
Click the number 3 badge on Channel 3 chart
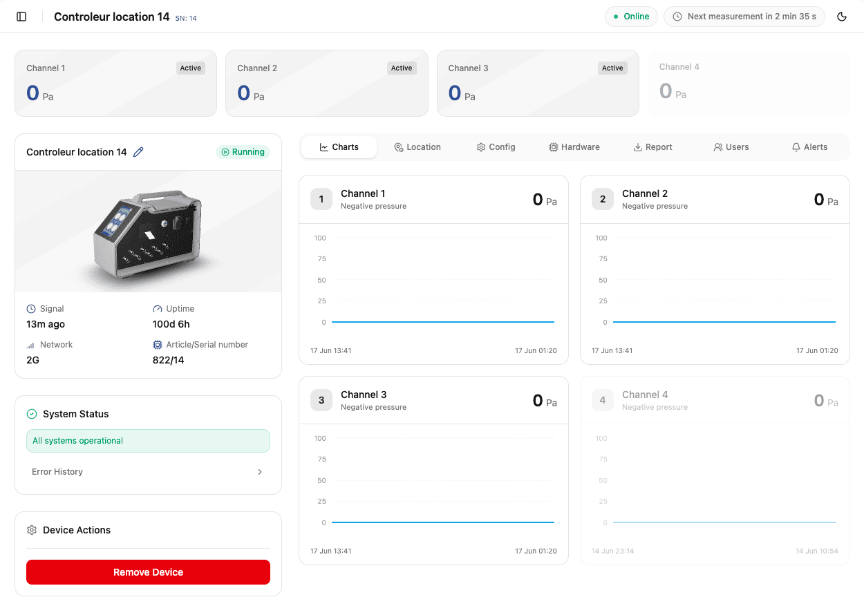tap(321, 400)
